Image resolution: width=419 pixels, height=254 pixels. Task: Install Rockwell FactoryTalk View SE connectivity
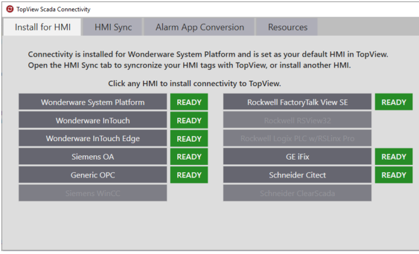297,102
